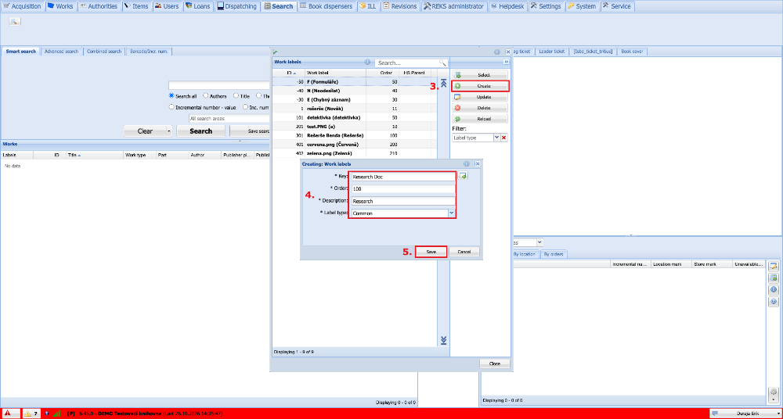Screen dimensions: 783x419
Task: Switch to the Barcode/Incr. num. tab
Action: [x=149, y=52]
